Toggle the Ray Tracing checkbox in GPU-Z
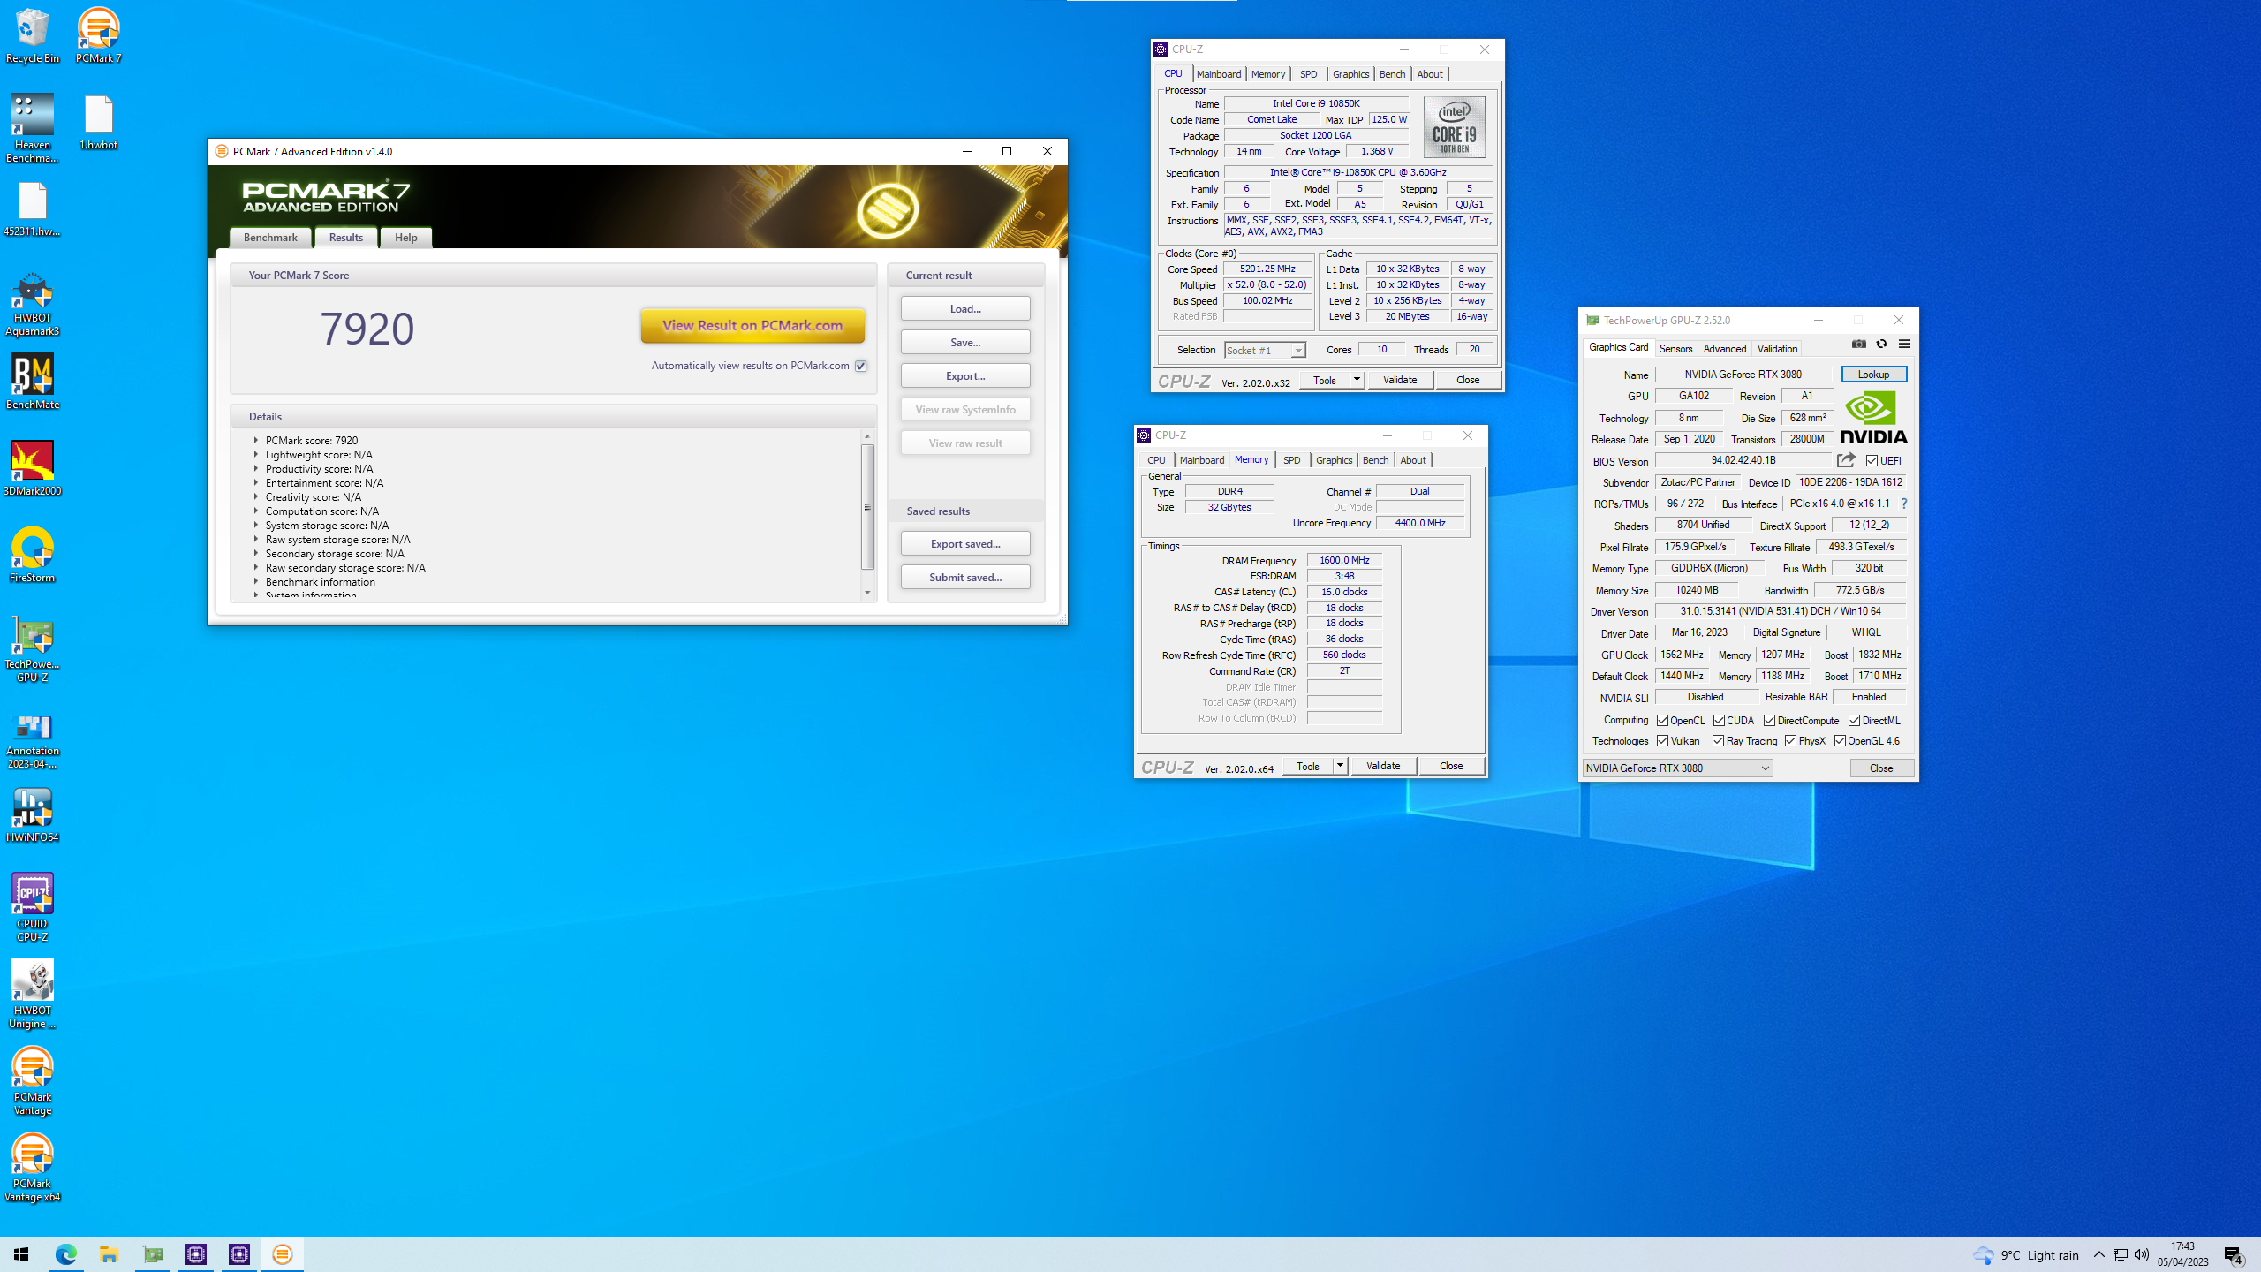This screenshot has width=2261, height=1272. pos(1718,741)
